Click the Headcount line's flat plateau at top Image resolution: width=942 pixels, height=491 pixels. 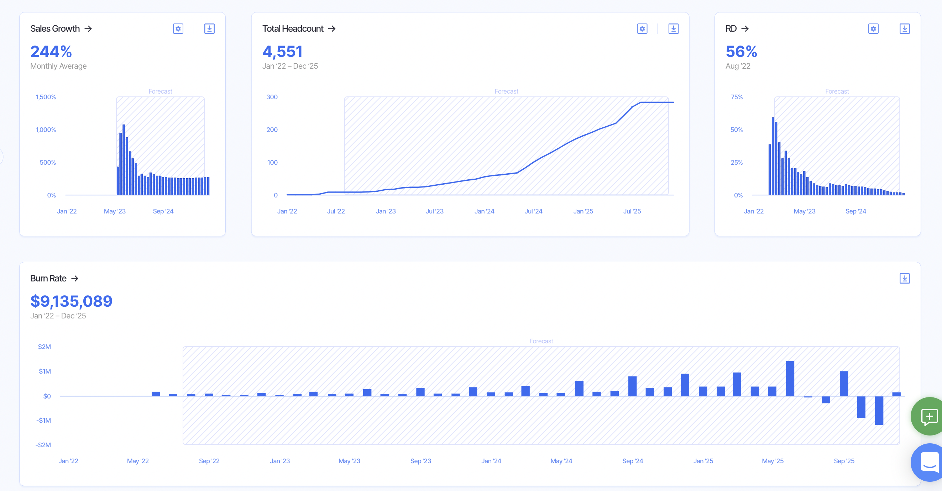tap(657, 102)
